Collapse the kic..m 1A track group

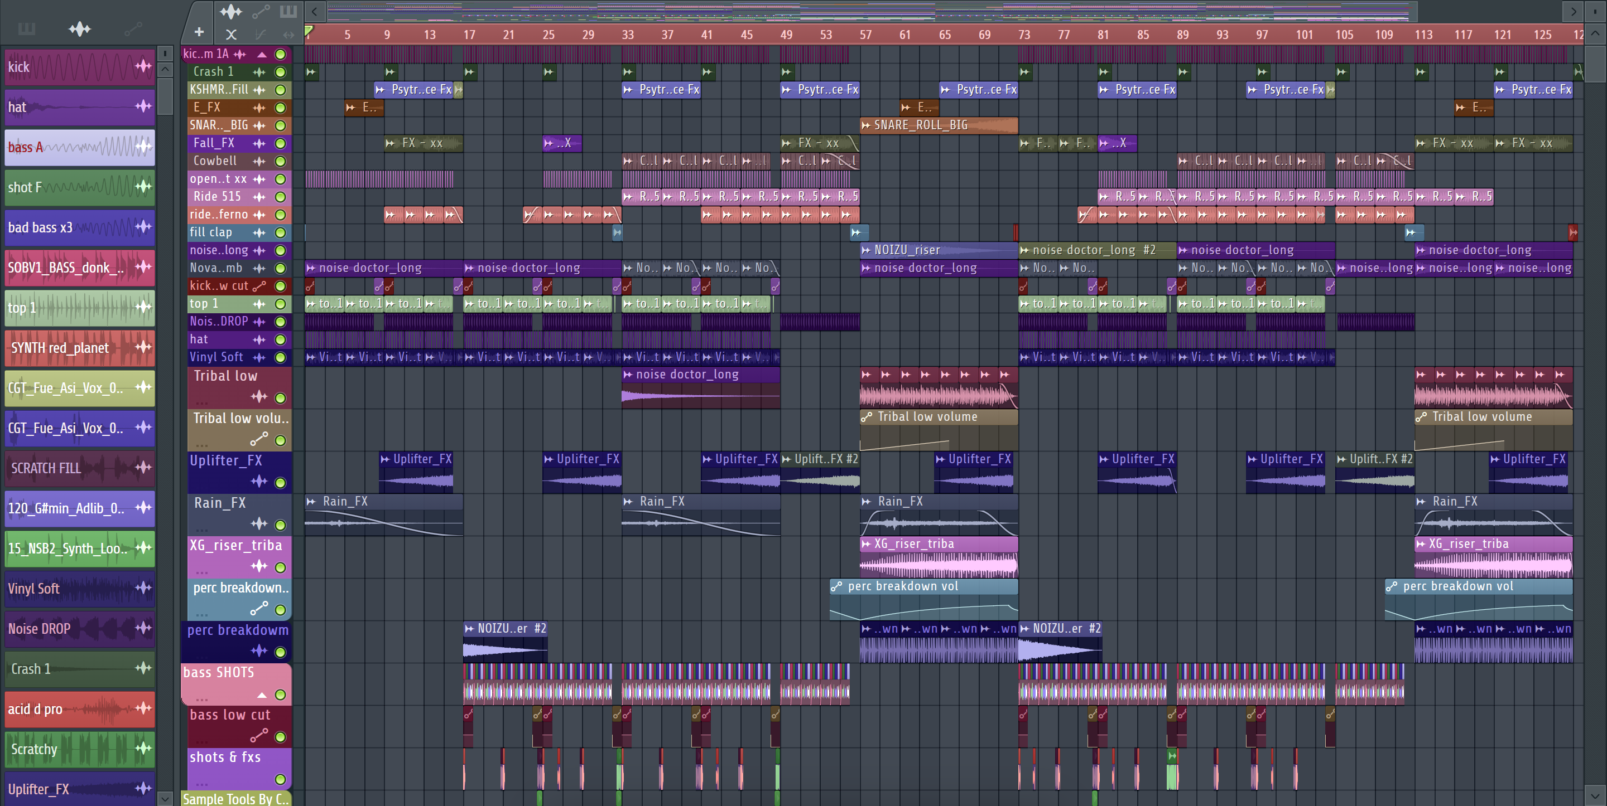tap(262, 55)
